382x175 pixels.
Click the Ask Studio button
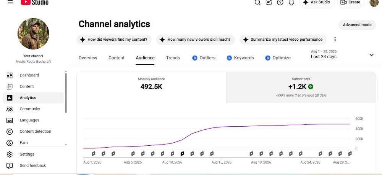click(316, 2)
